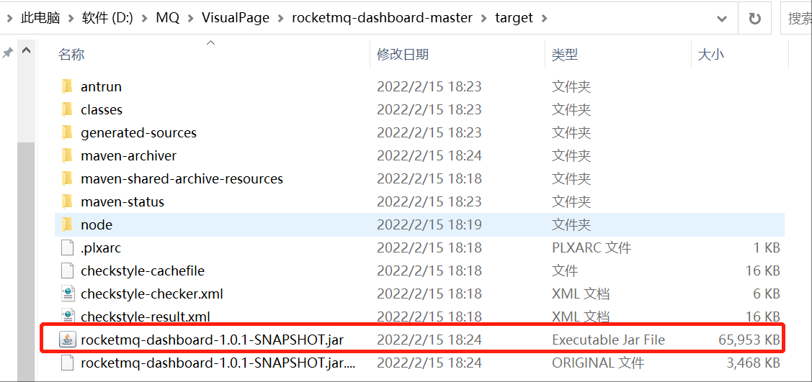Expand the chevron after 软件 (D:) in path
The image size is (812, 382).
click(145, 18)
